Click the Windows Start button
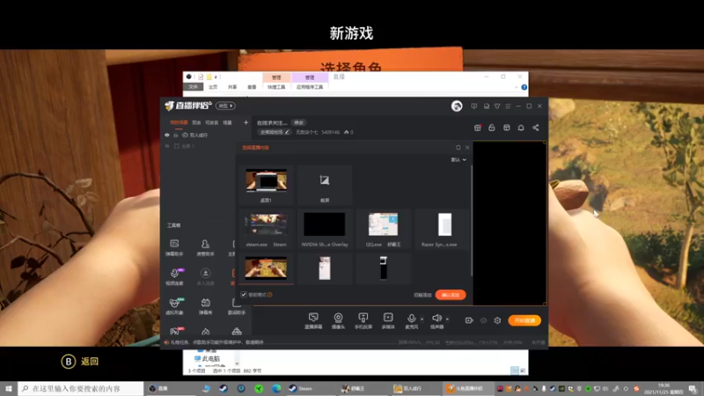Screen dimensions: 704x396 [x=9, y=388]
